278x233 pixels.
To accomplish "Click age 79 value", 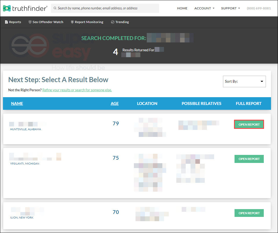I will tap(116, 123).
